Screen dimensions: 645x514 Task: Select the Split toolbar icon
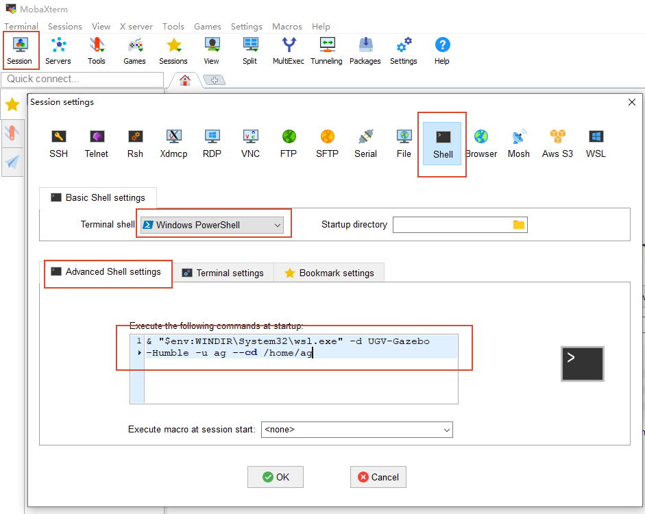click(250, 51)
